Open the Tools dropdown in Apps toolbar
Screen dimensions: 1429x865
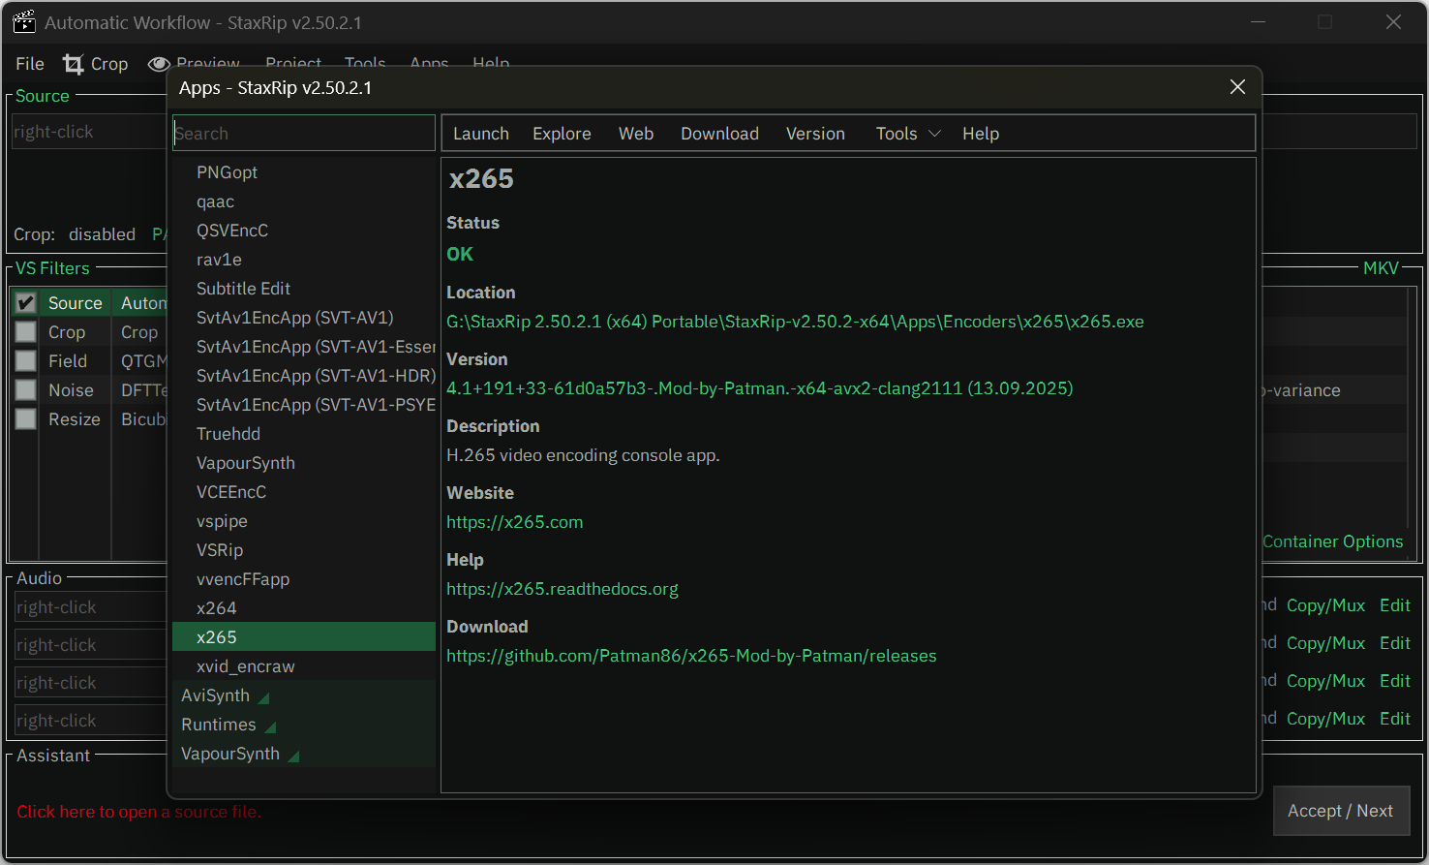(907, 134)
